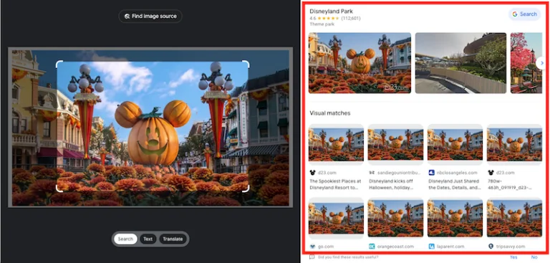The width and height of the screenshot is (550, 263).
Task: Open thumbnail above tripsavvy.com result
Action: pos(515,218)
